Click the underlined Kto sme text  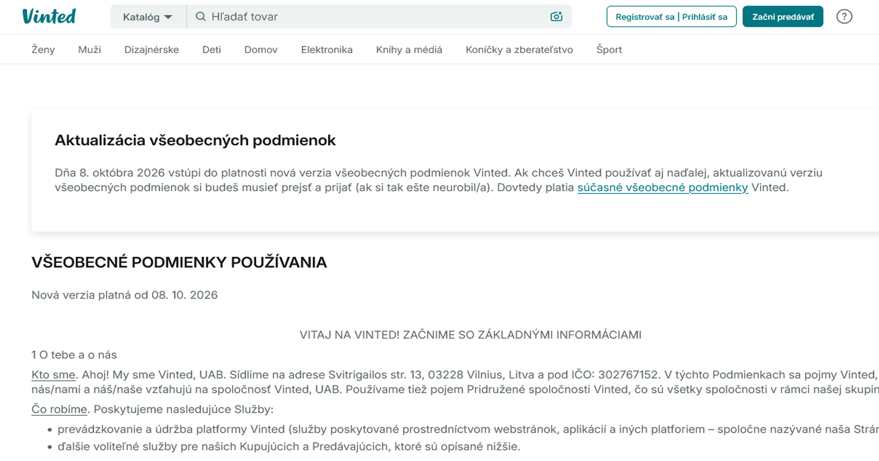point(53,375)
